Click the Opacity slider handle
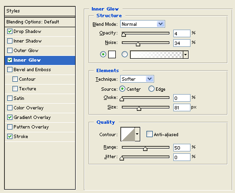Screen dimensions: 235x193 click(123, 34)
